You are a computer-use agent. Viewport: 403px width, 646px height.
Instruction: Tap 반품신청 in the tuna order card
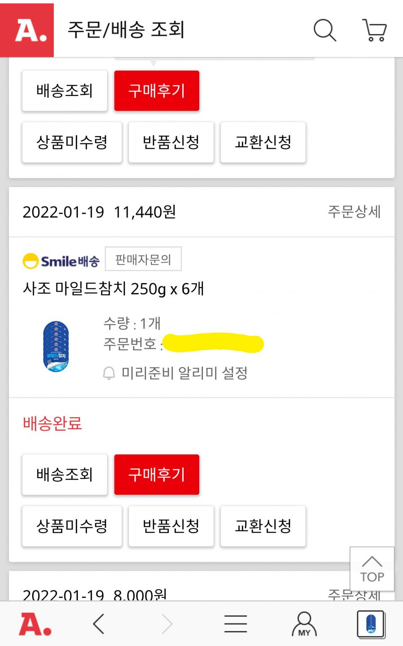pos(171,526)
